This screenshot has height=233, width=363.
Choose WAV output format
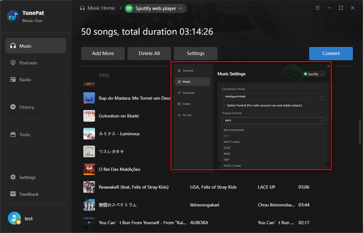227,154
